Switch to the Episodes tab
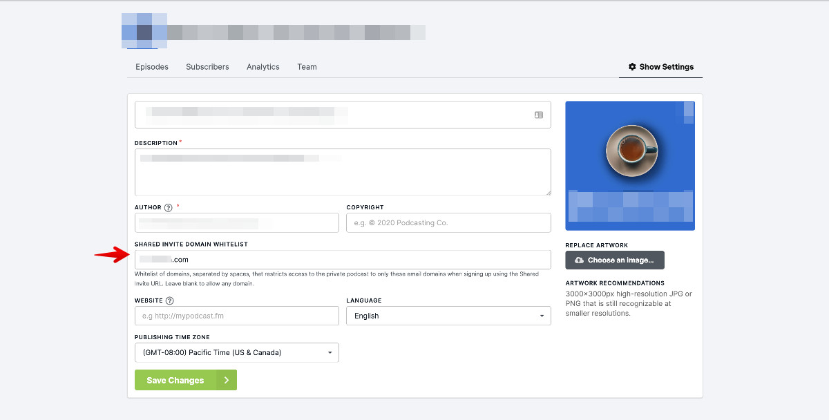 point(151,66)
